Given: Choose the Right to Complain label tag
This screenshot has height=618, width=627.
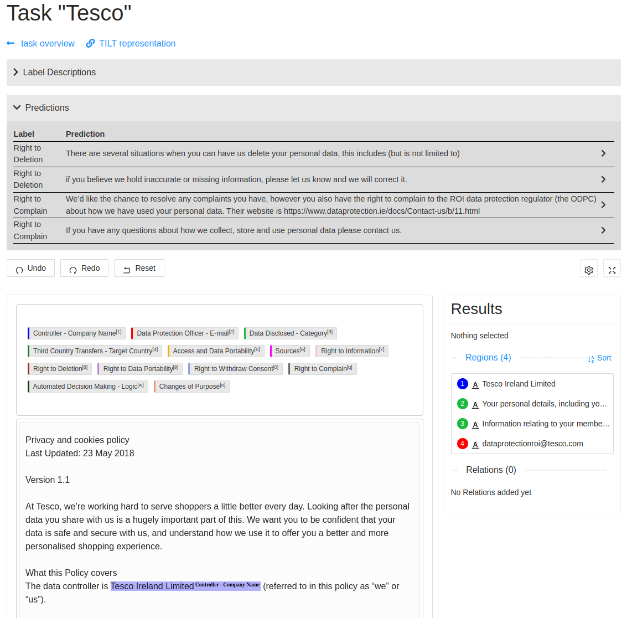Looking at the screenshot, I should tap(322, 369).
